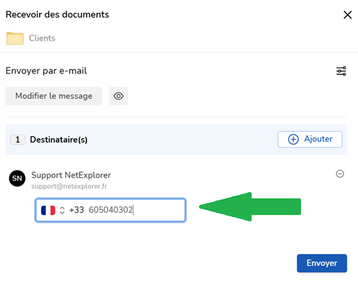Image resolution: width=358 pixels, height=283 pixels.
Task: Click the plus circle icon beside Ajouter
Action: click(x=293, y=139)
